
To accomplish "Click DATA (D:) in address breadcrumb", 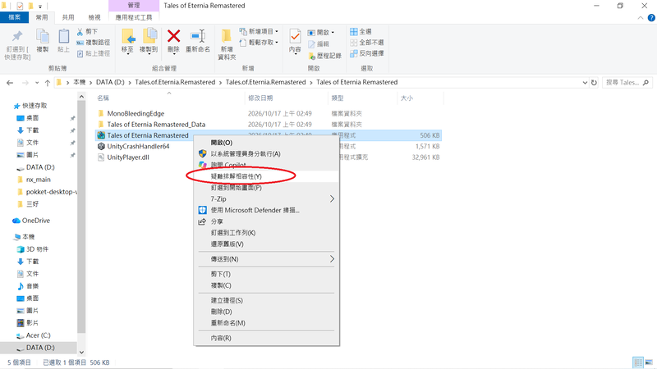I will [x=110, y=83].
